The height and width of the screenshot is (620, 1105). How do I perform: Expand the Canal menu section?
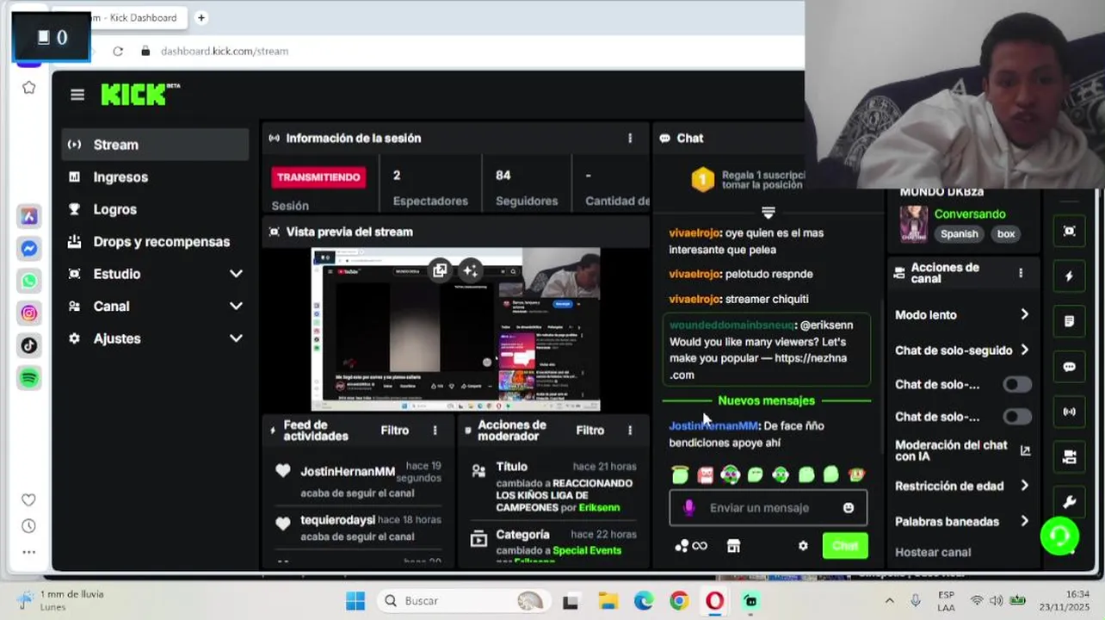point(155,307)
